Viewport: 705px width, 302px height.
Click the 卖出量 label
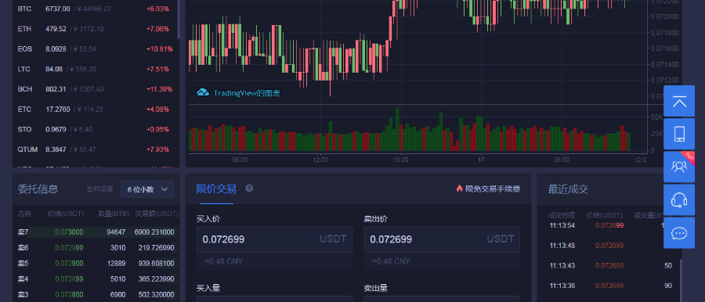coord(375,288)
